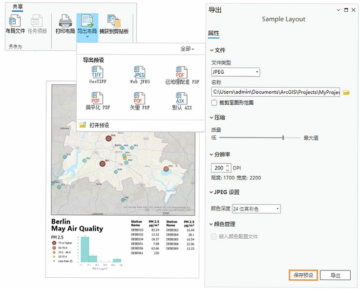361x289 pixels.
Task: Click the 另存为 group label
Action: (x=15, y=46)
